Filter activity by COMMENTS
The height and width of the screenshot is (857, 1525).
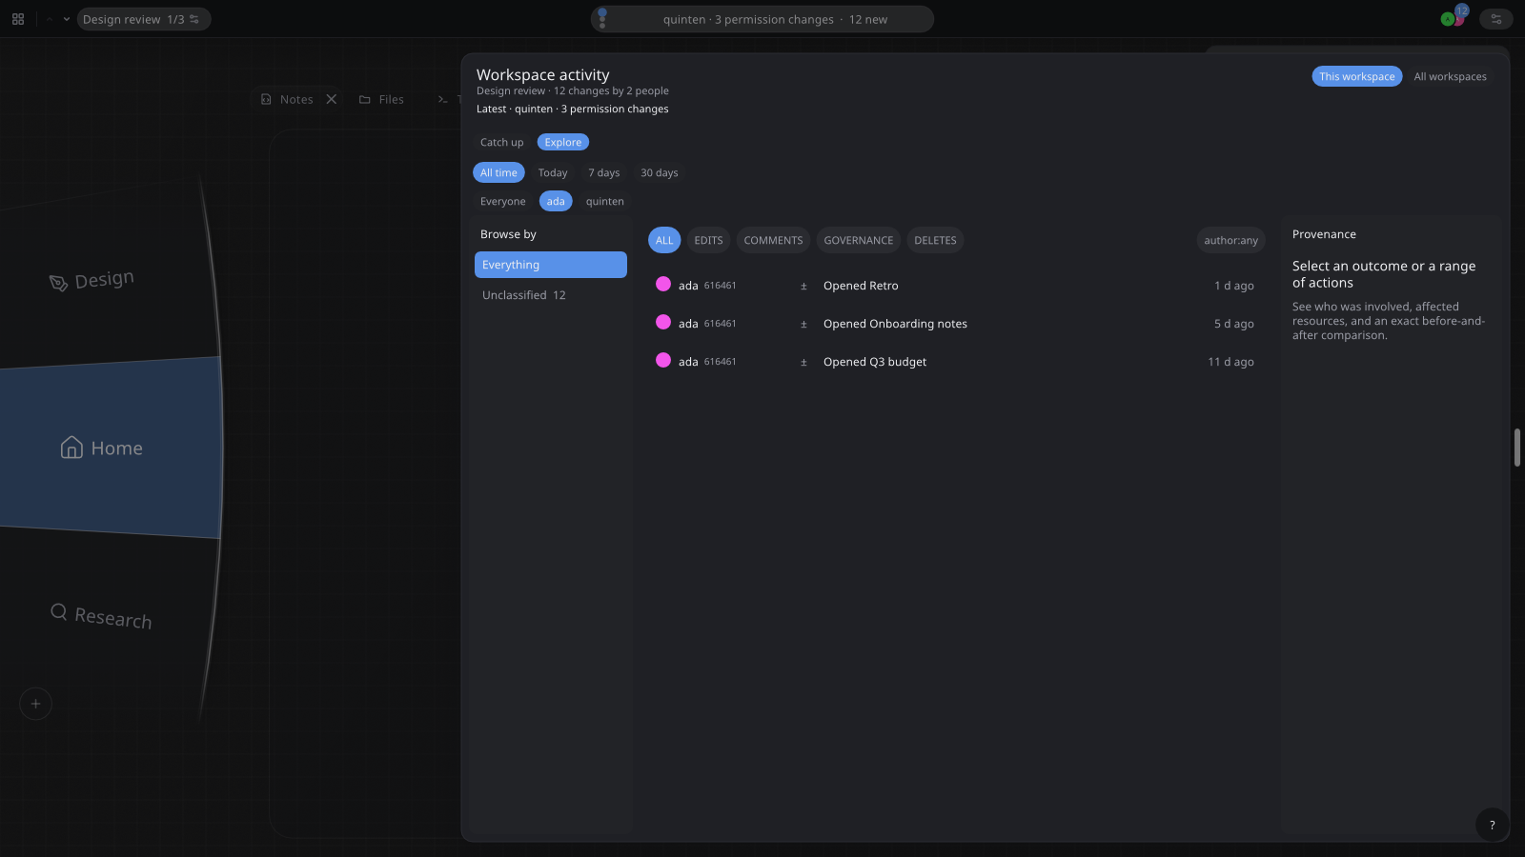pyautogui.click(x=773, y=240)
